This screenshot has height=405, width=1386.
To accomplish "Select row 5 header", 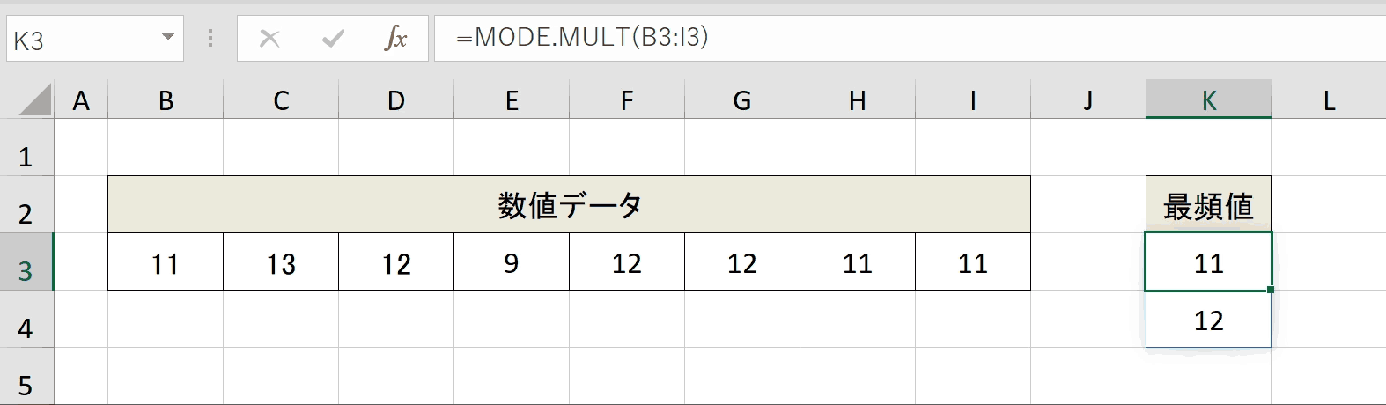I will tap(26, 377).
